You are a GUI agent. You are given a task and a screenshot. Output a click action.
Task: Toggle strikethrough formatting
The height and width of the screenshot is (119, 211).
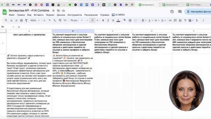(113, 20)
